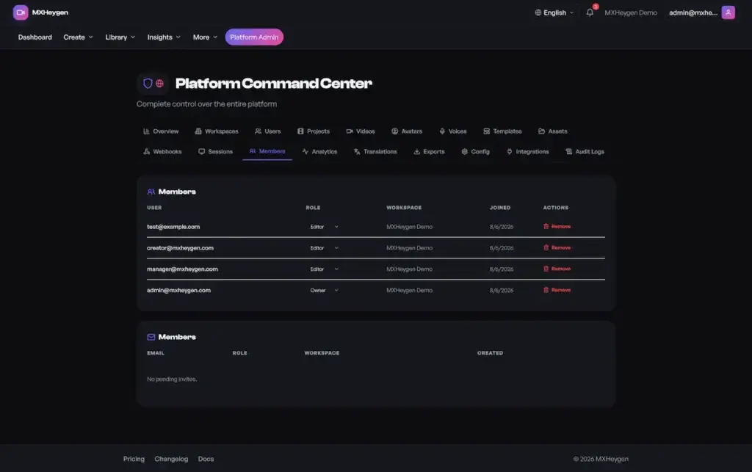Viewport: 752px width, 472px height.
Task: Click the Overview tab chart icon
Action: pos(146,131)
